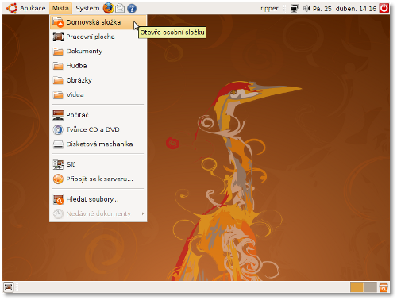Click the Hudba folder icon
The width and height of the screenshot is (397, 300).
point(58,66)
